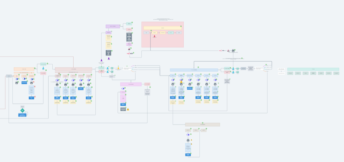Toggle the first switch in the blue group

[173, 80]
